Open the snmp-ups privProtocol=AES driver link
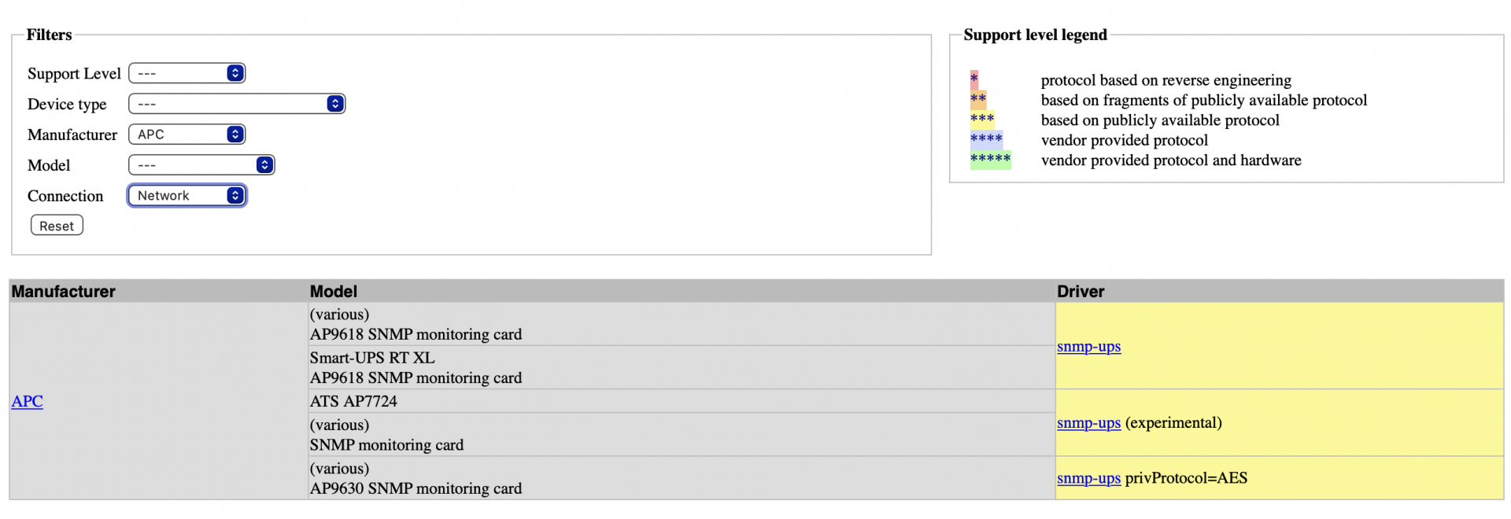Screen dimensions: 1511x519 (1088, 477)
